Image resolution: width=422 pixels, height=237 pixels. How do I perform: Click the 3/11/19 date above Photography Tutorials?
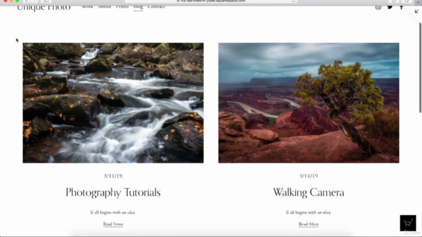(x=113, y=176)
